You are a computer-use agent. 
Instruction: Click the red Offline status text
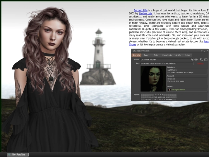coord(200,64)
